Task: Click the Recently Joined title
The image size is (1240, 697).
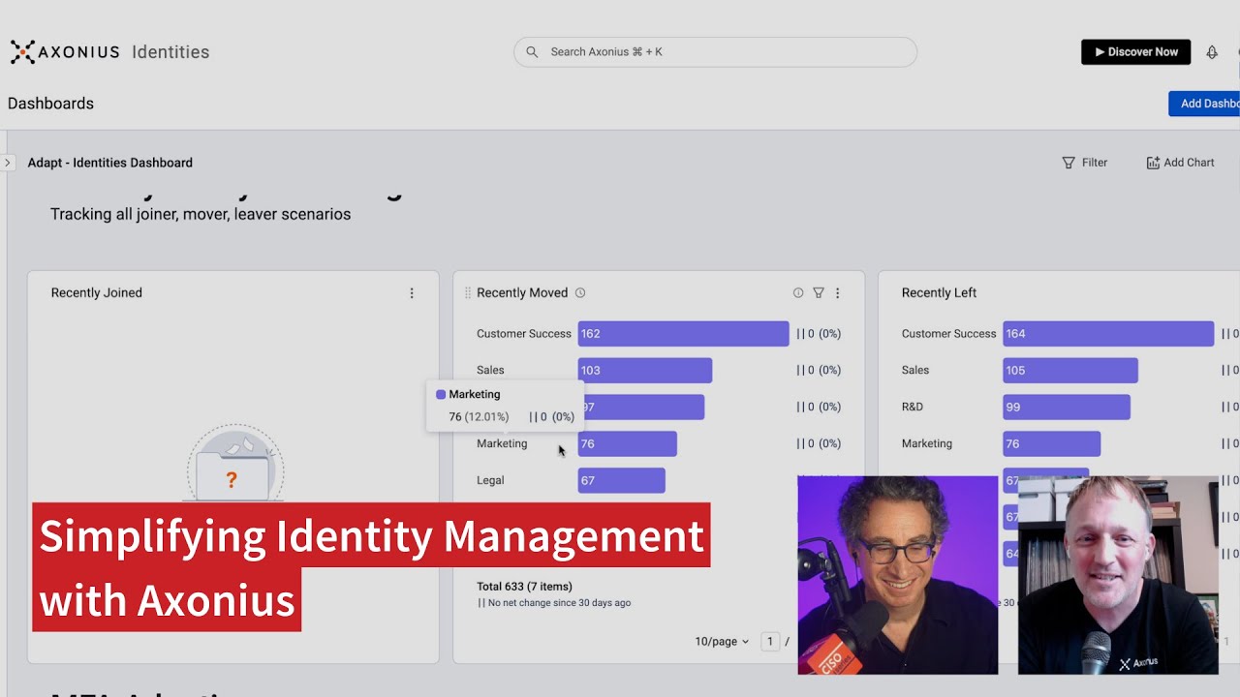Action: click(x=97, y=293)
